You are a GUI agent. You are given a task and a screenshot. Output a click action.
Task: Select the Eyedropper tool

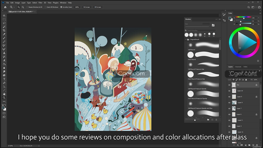pos(4,34)
